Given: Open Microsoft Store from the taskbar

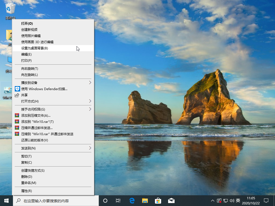Looking at the screenshot, I should (158, 201).
